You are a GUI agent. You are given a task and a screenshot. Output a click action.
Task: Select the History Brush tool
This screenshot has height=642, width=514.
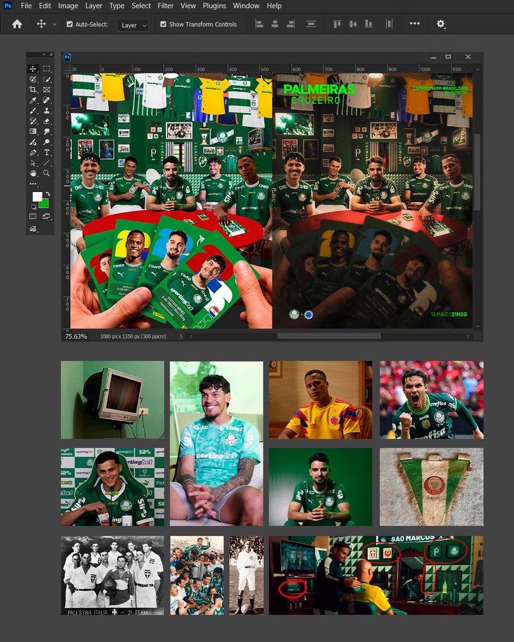(x=33, y=121)
